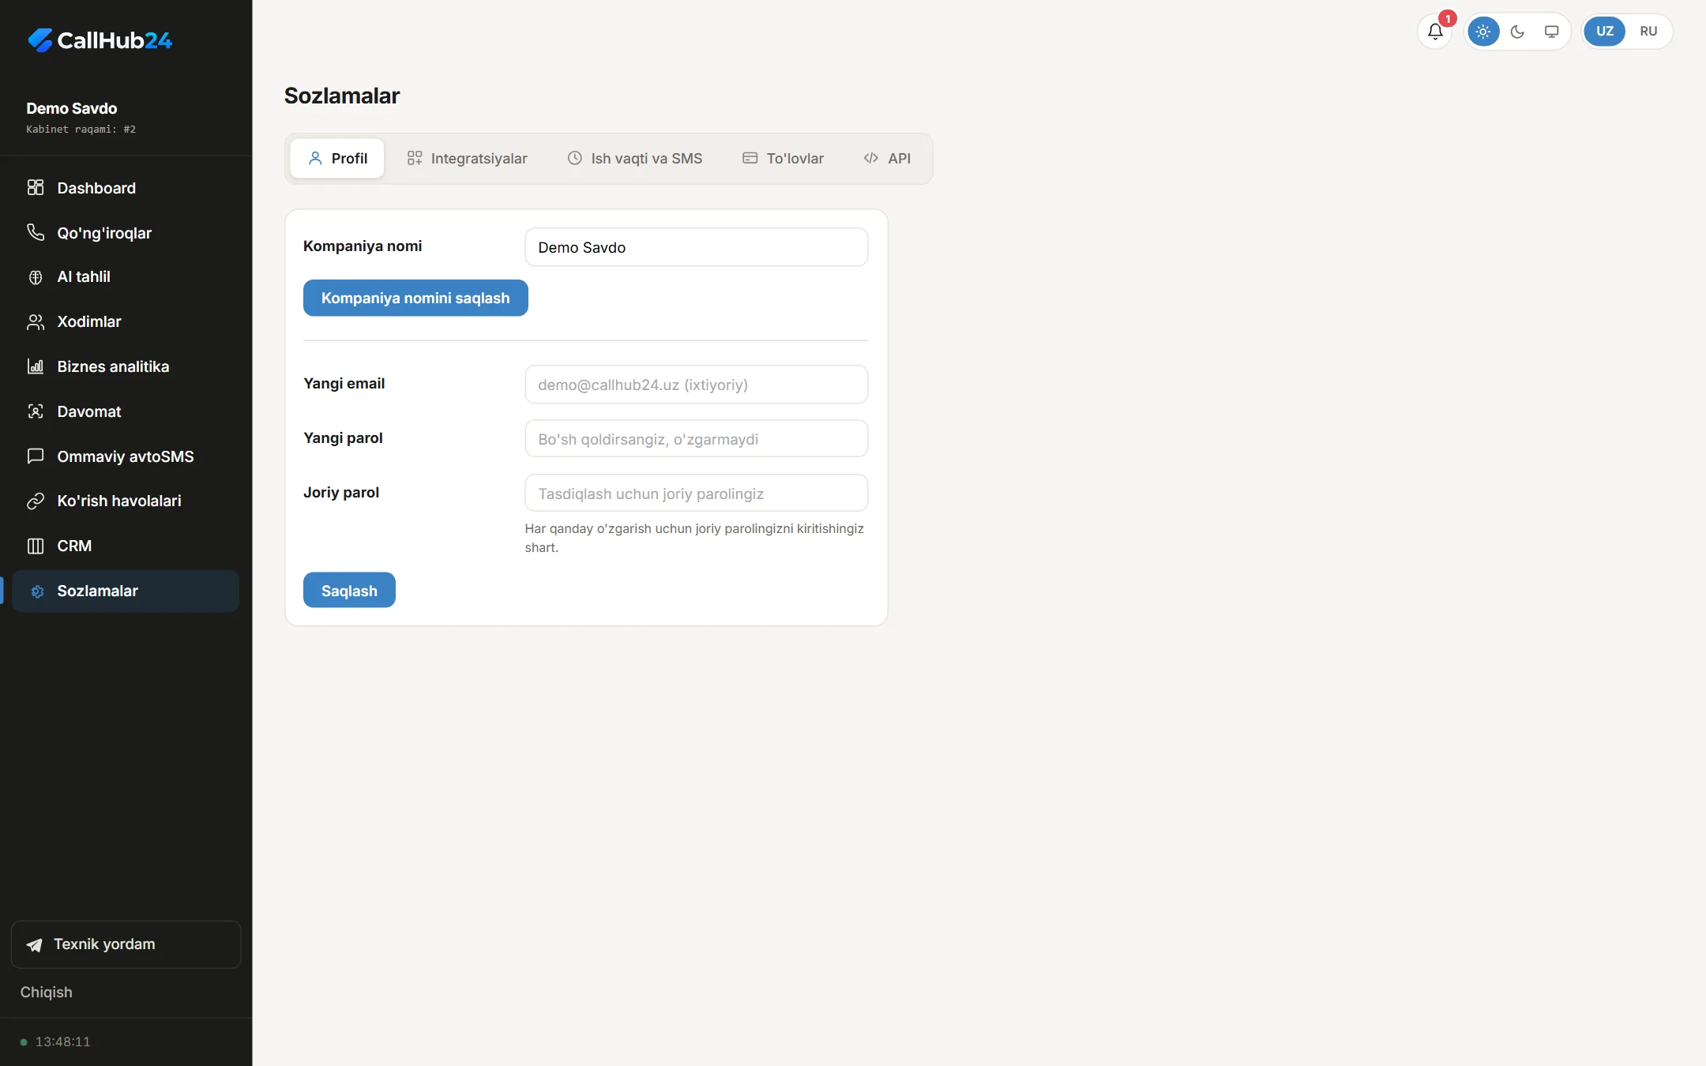Image resolution: width=1706 pixels, height=1066 pixels.
Task: Click the Xodimlar people icon
Action: (36, 322)
